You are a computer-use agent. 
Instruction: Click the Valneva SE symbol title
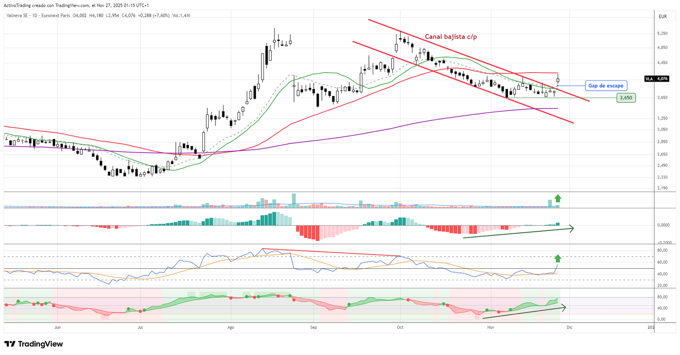17,16
